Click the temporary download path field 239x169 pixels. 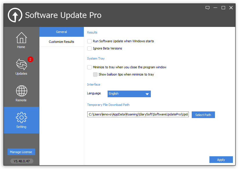click(x=138, y=114)
